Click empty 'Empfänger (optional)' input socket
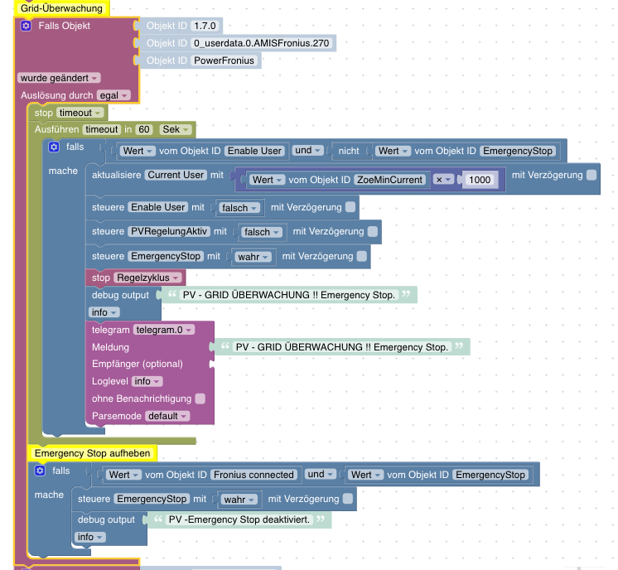Image resolution: width=618 pixels, height=570 pixels. tap(212, 364)
